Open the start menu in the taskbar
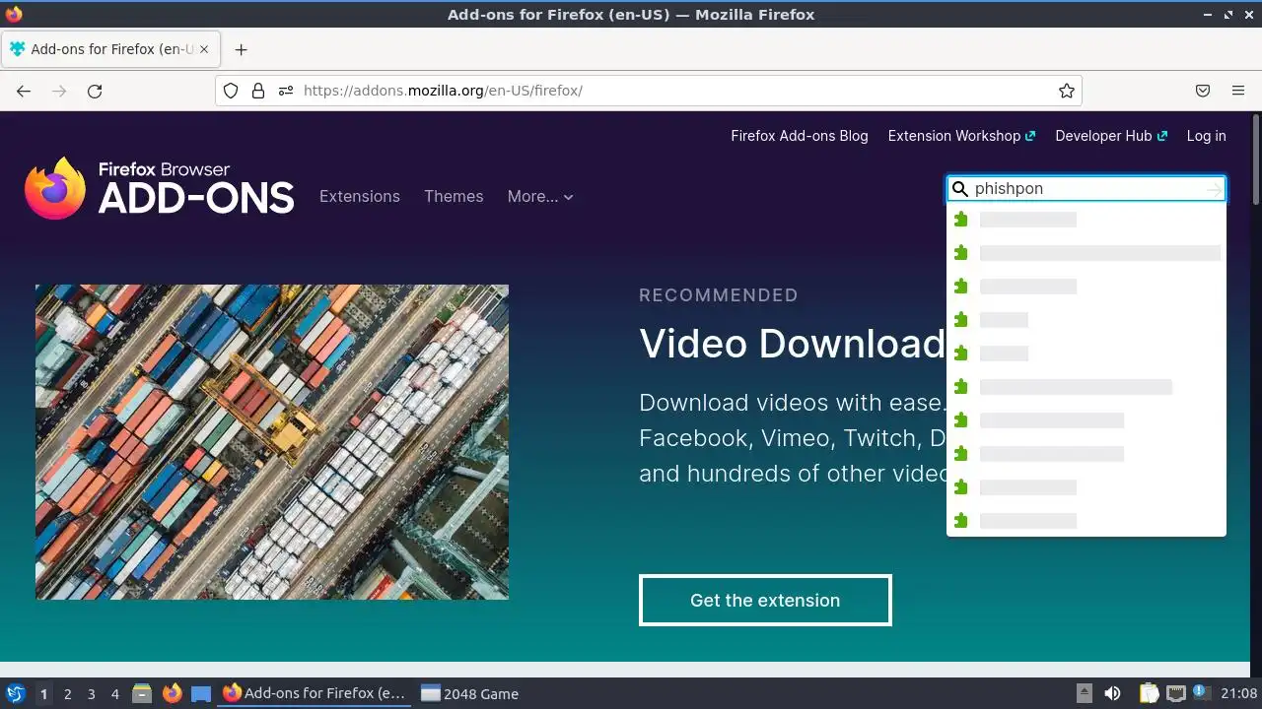 15,693
